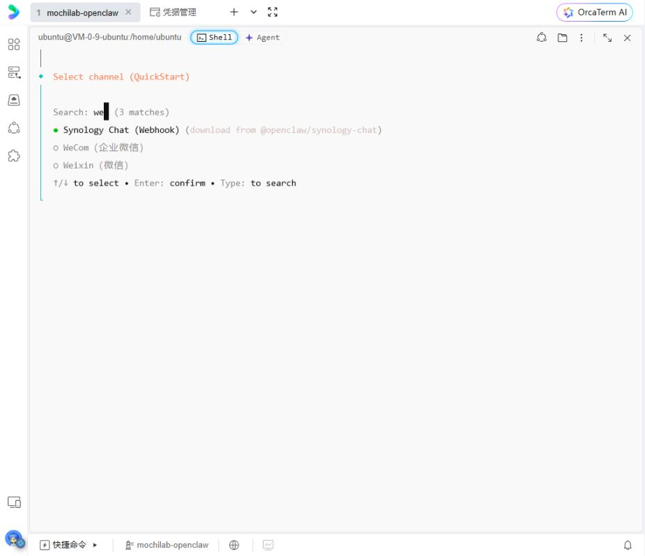Click the user avatar at bottom left
The width and height of the screenshot is (645, 556).
[14, 539]
